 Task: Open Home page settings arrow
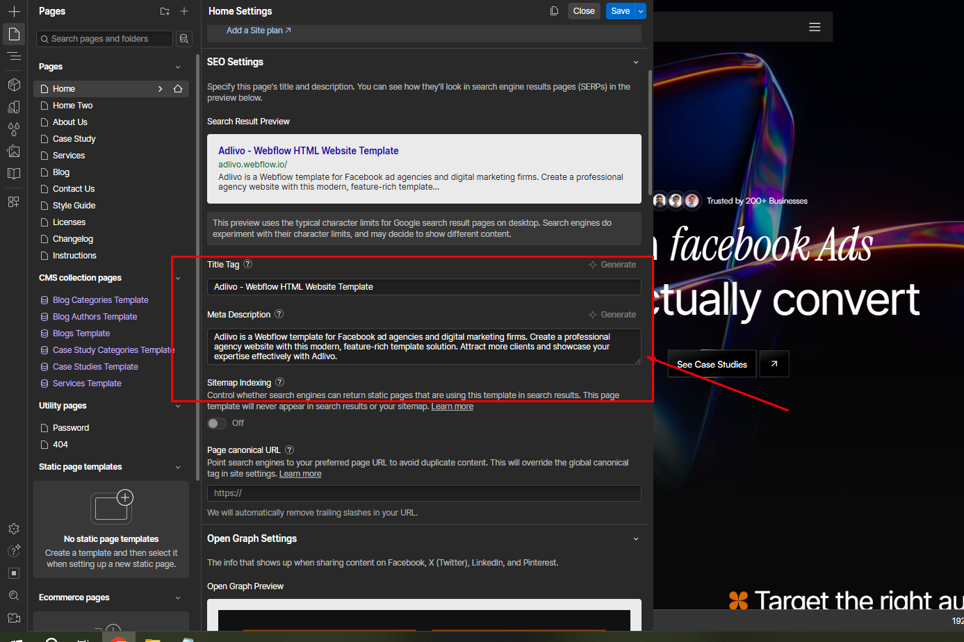pyautogui.click(x=161, y=89)
